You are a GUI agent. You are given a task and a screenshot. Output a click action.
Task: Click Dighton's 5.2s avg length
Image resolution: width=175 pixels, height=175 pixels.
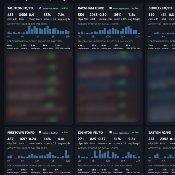point(132,139)
